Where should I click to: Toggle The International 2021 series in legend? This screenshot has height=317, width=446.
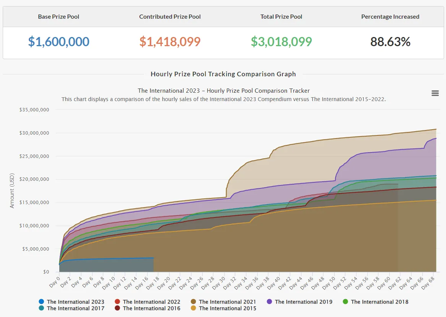pyautogui.click(x=223, y=302)
